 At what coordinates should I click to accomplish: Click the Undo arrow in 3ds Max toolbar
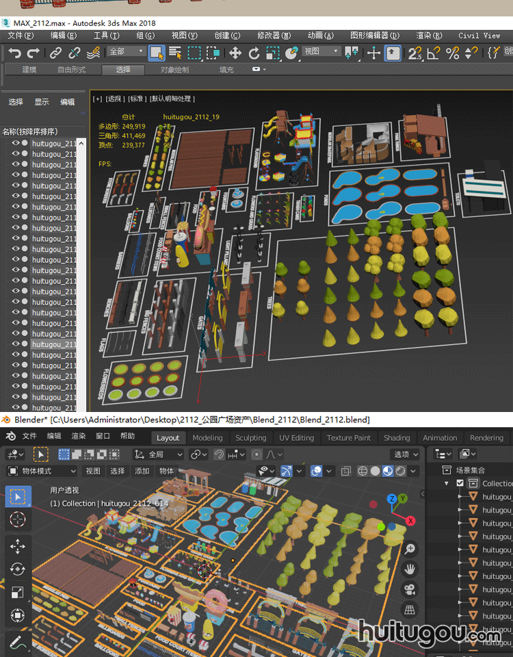coord(14,53)
